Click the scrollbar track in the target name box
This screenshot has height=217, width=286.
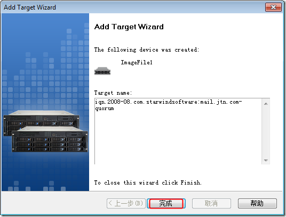tap(266, 132)
